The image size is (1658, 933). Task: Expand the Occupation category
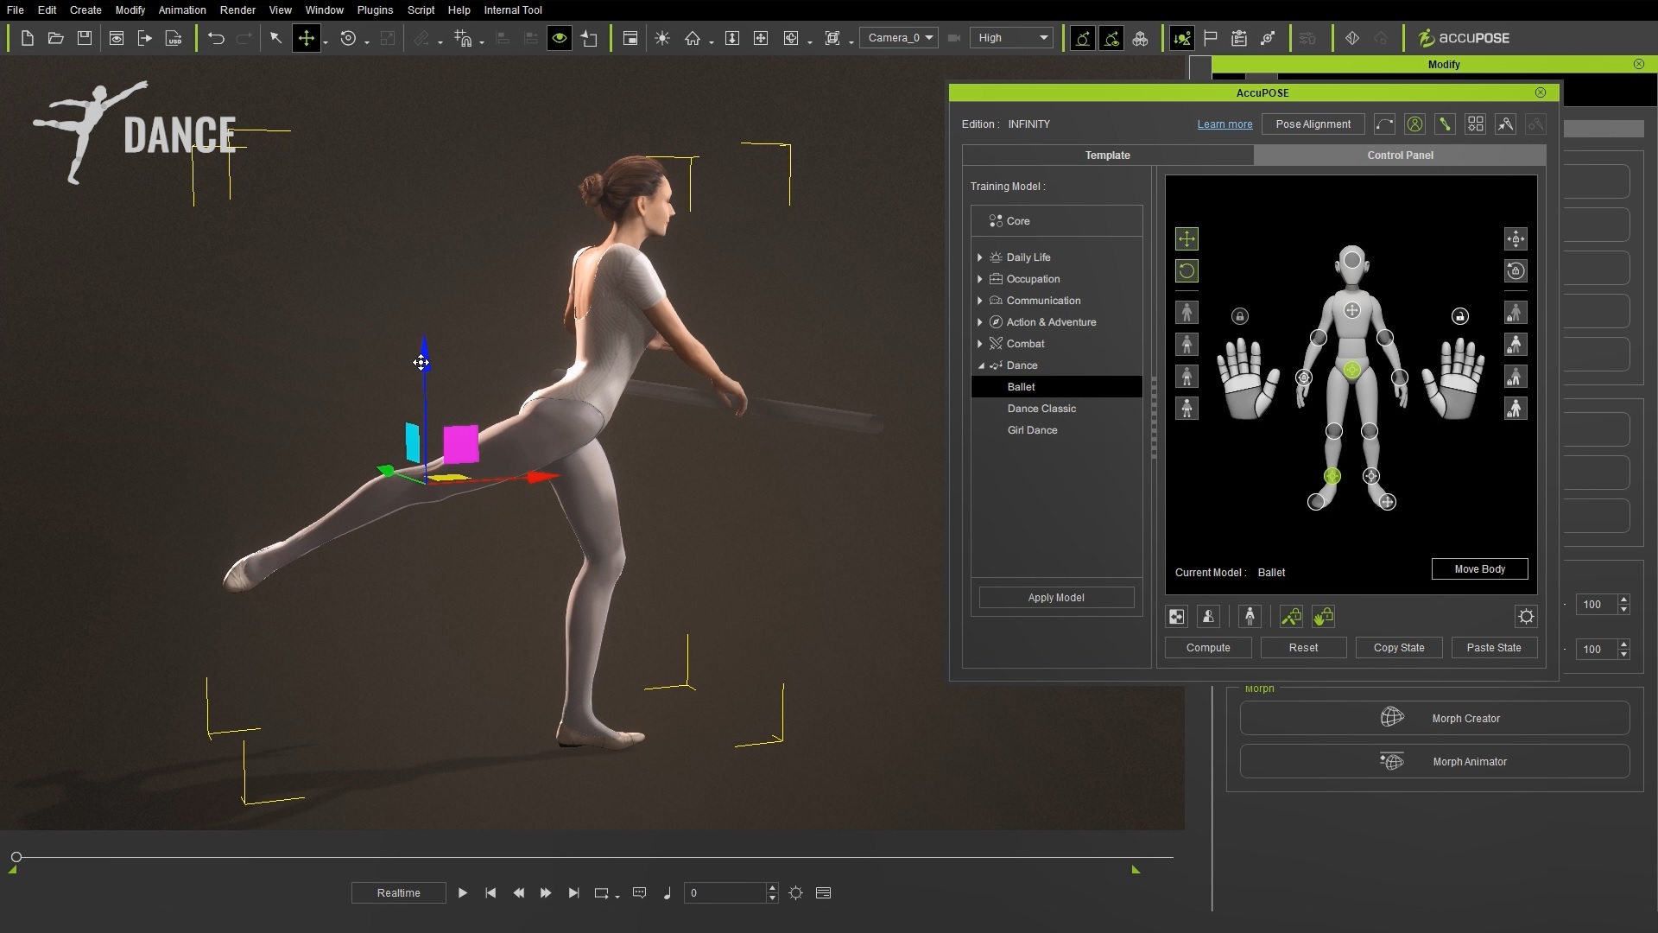979,279
